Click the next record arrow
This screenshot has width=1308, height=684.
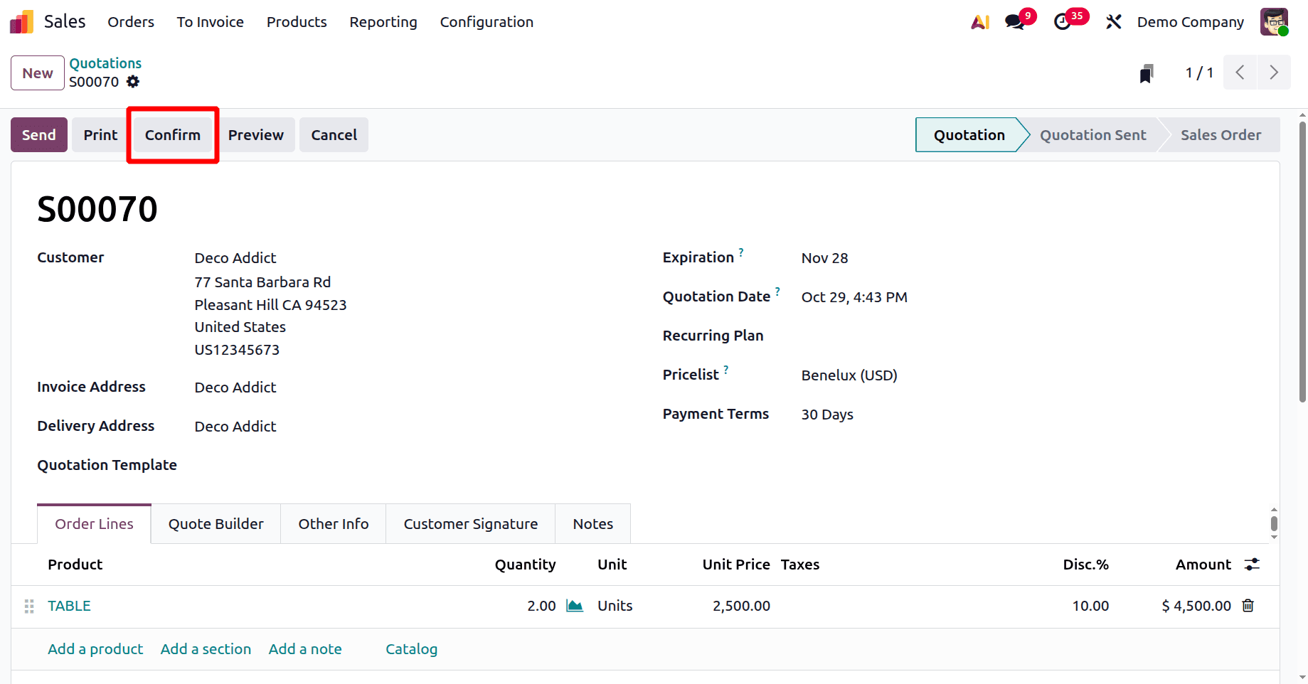point(1274,72)
